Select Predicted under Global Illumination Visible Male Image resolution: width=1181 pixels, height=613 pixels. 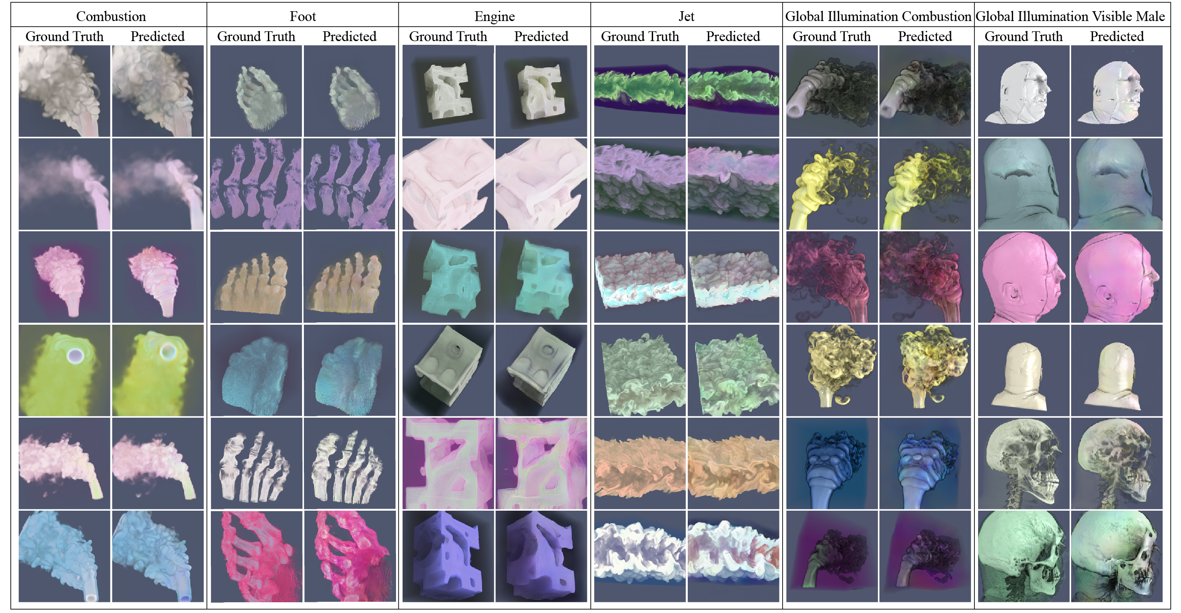coord(1117,36)
